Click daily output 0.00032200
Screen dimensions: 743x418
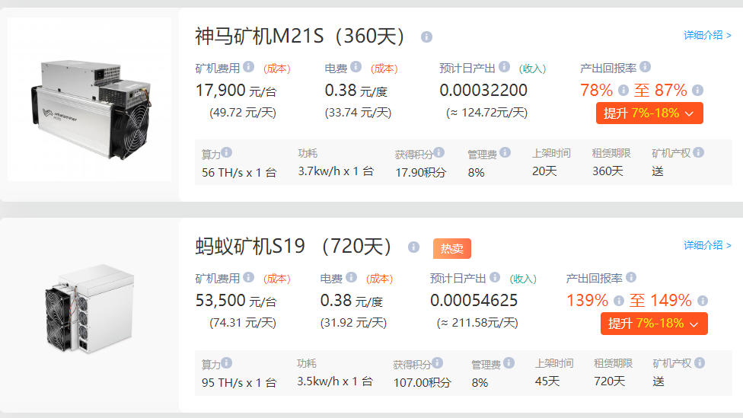[483, 90]
